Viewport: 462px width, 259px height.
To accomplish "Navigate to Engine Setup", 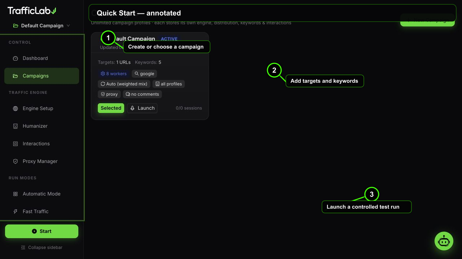I will [x=42, y=108].
